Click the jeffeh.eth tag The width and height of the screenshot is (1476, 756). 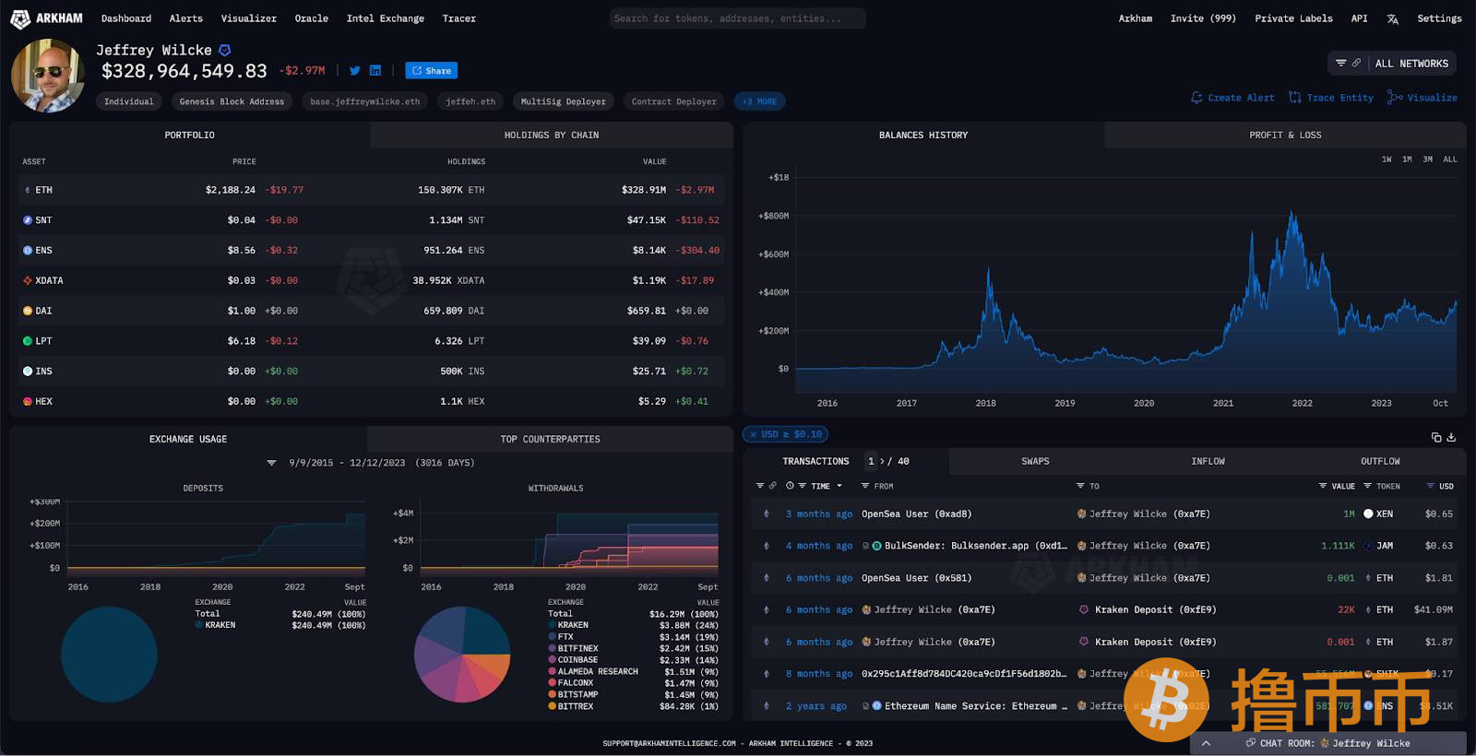[470, 101]
